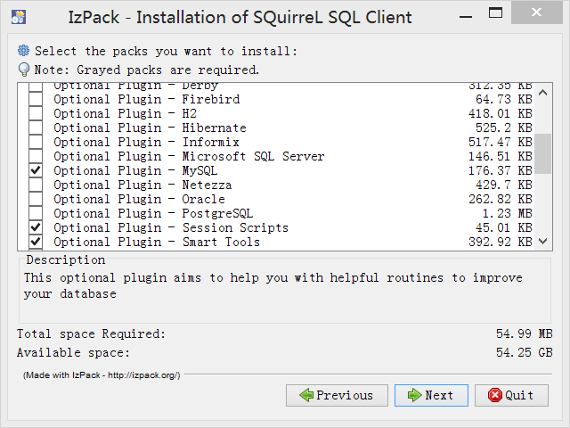Click the plugin description text
This screenshot has height=428, width=570.
(273, 285)
